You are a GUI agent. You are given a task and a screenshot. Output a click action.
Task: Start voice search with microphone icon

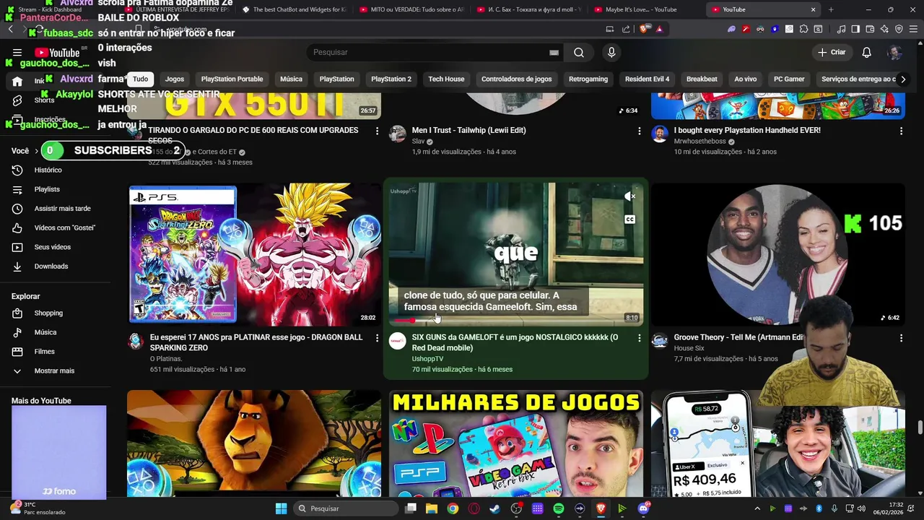click(x=611, y=52)
